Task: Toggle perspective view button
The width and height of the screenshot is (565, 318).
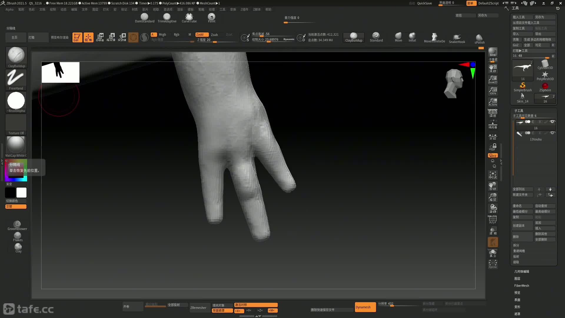Action: pos(493,113)
